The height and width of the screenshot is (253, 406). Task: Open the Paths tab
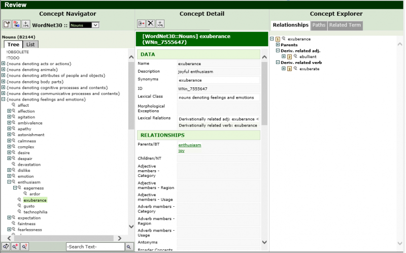tap(319, 25)
